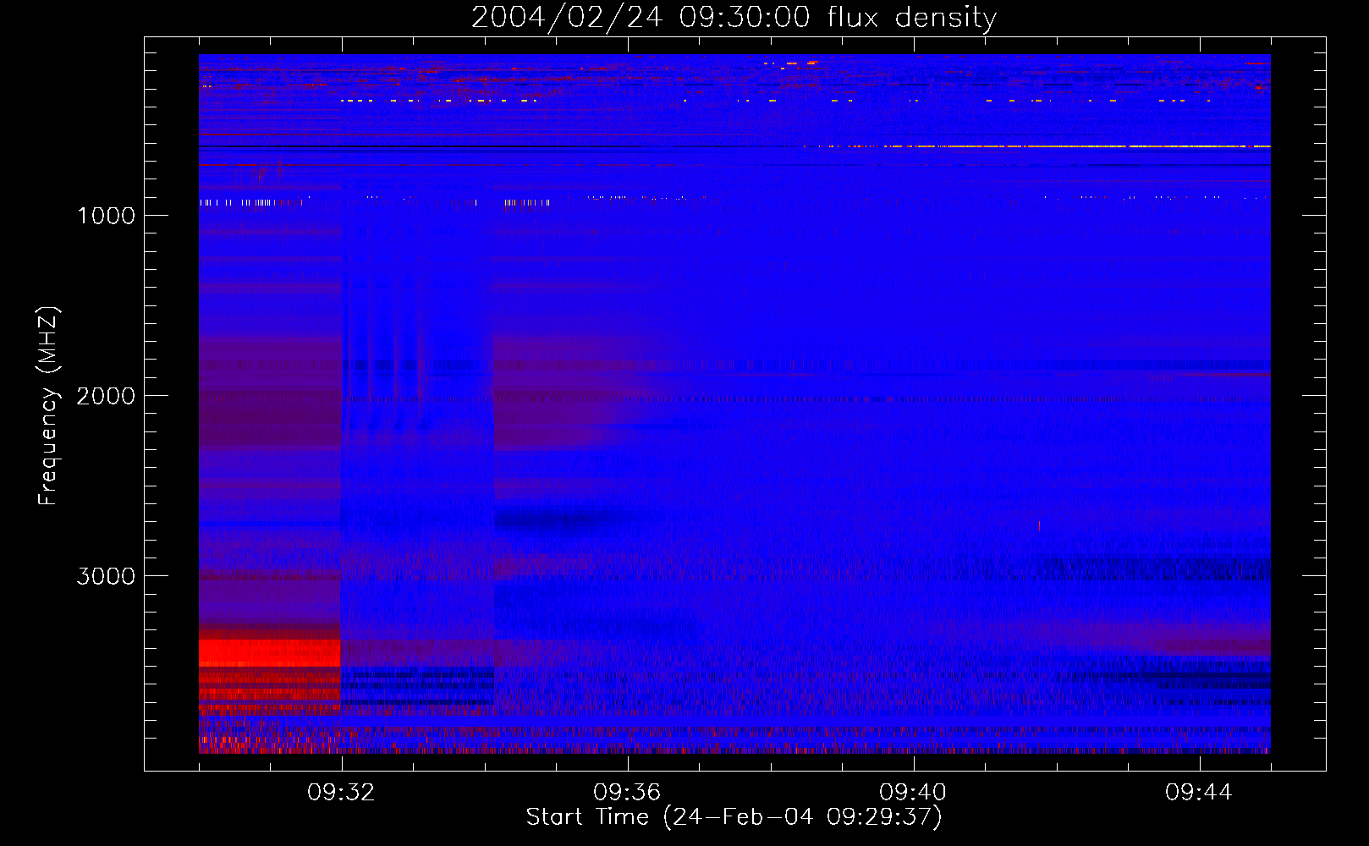Click the 'Frequency (MHZ)' axis title
Image resolution: width=1369 pixels, height=846 pixels.
(x=48, y=406)
